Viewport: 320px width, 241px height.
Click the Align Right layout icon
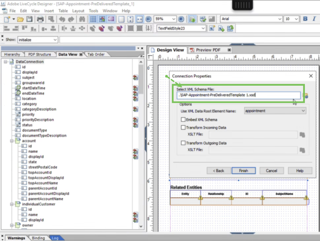coord(15,28)
